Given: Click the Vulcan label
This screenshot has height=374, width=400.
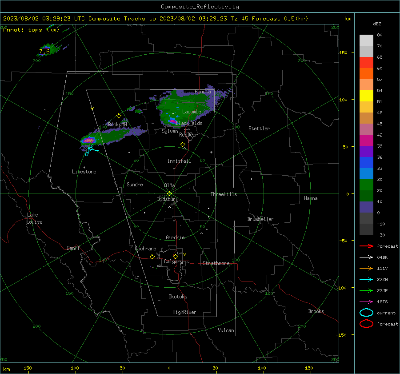Looking at the screenshot, I should (226, 330).
